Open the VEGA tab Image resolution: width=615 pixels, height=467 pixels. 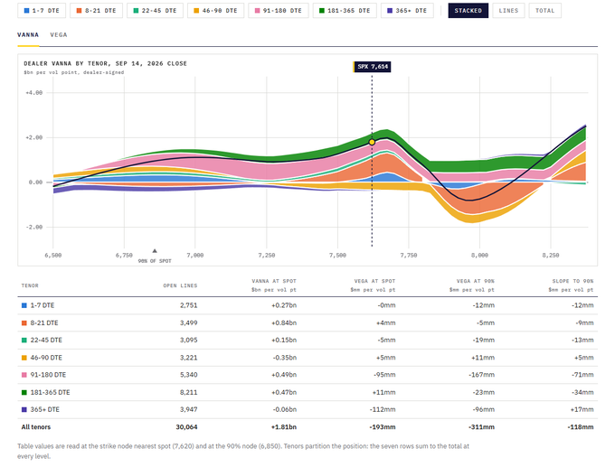[x=59, y=35]
